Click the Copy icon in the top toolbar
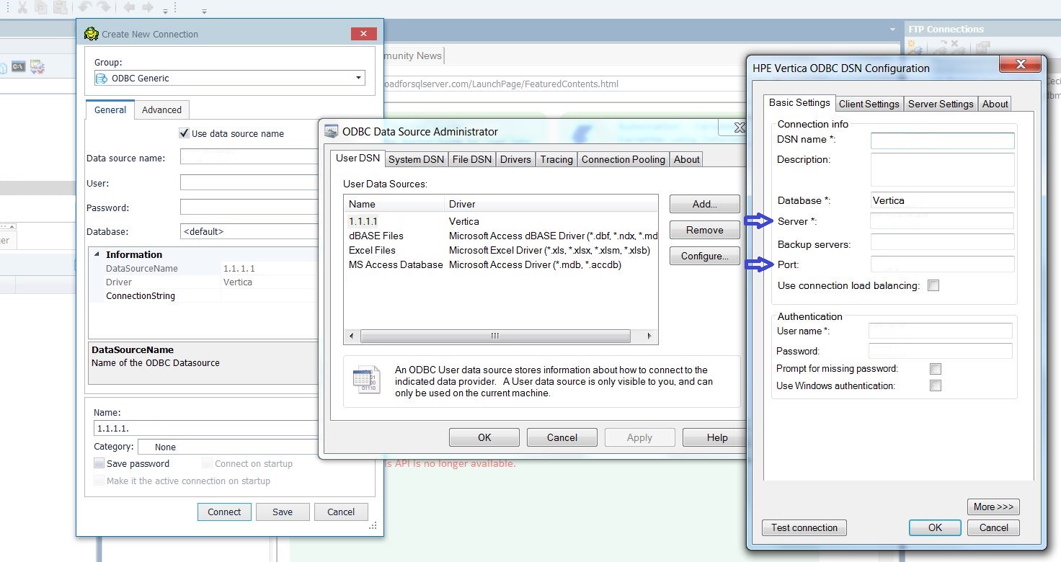The image size is (1061, 562). (41, 7)
